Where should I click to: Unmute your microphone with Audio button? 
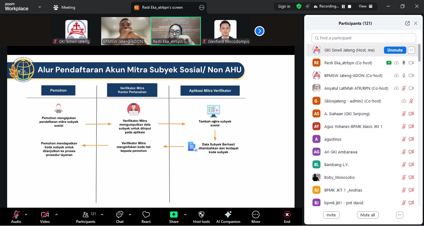(16, 217)
